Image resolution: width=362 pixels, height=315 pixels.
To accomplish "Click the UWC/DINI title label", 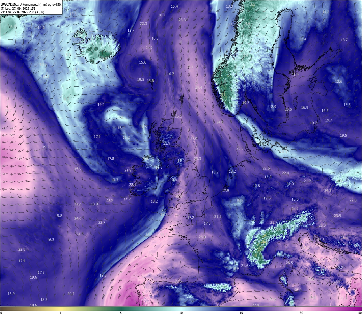I will pos(10,4).
